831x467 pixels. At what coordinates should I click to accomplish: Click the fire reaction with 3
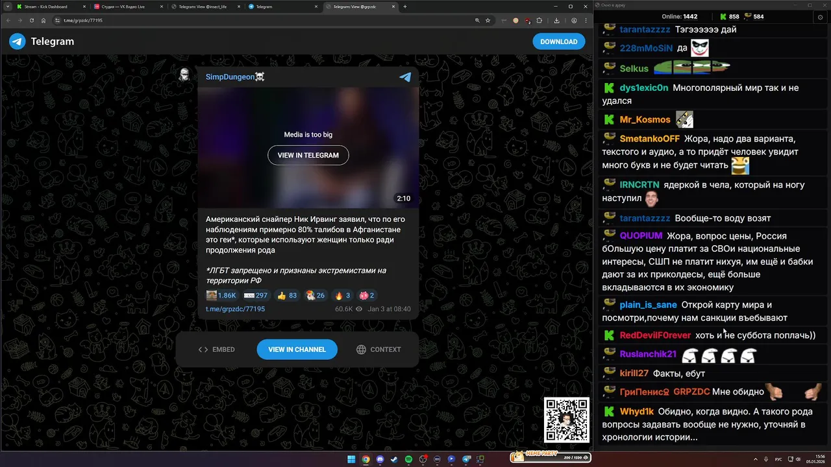click(x=342, y=295)
